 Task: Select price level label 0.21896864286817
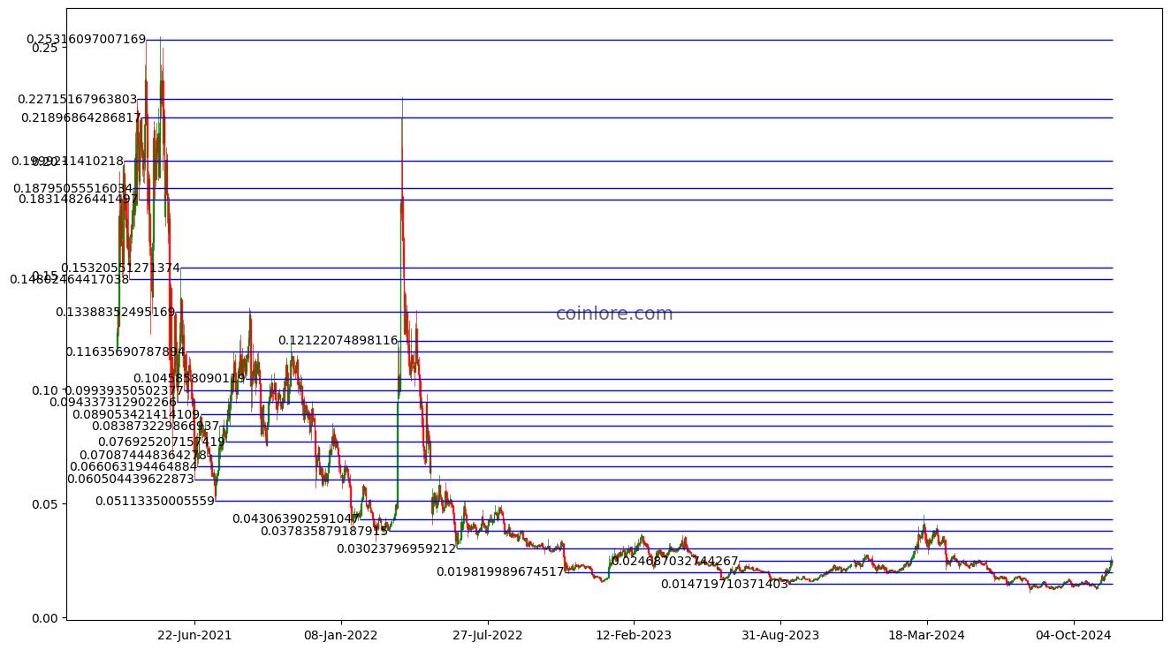coord(81,117)
